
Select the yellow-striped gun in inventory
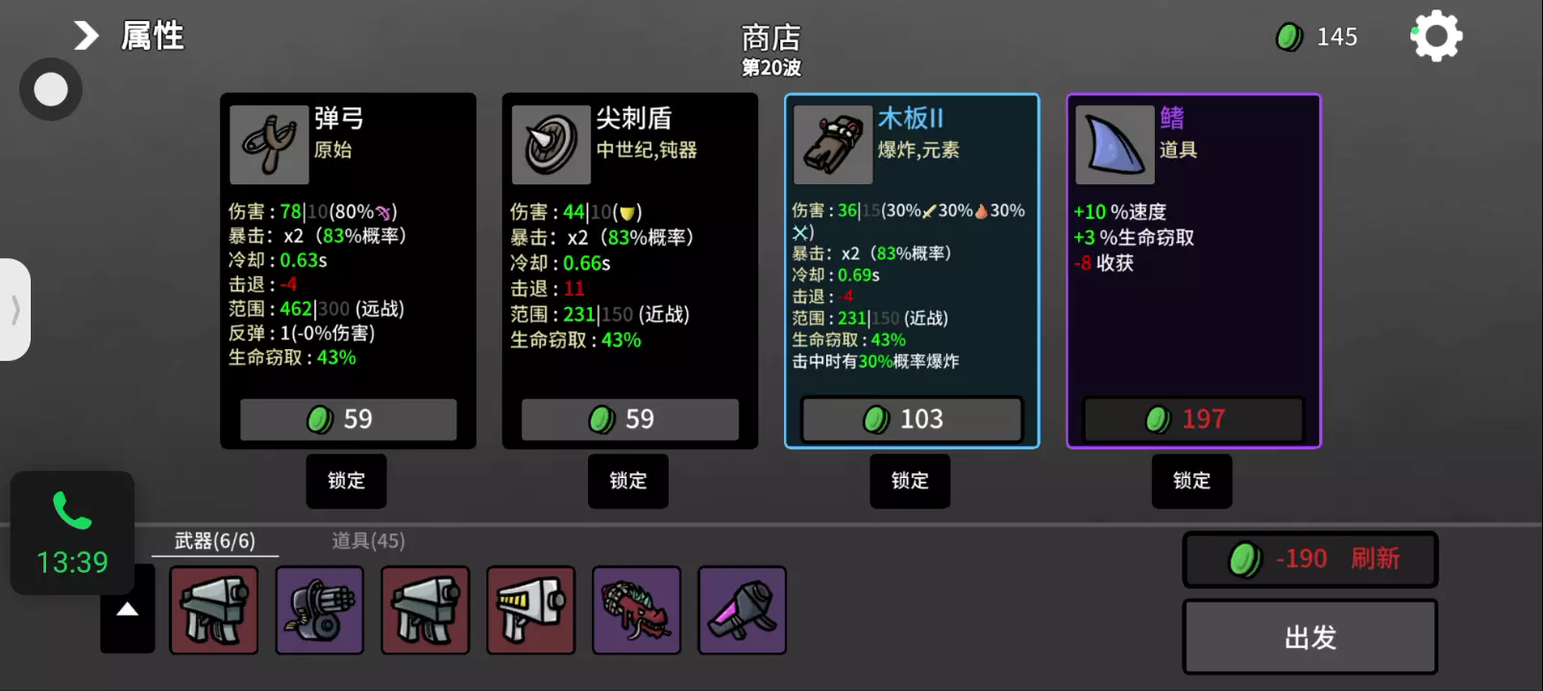531,610
